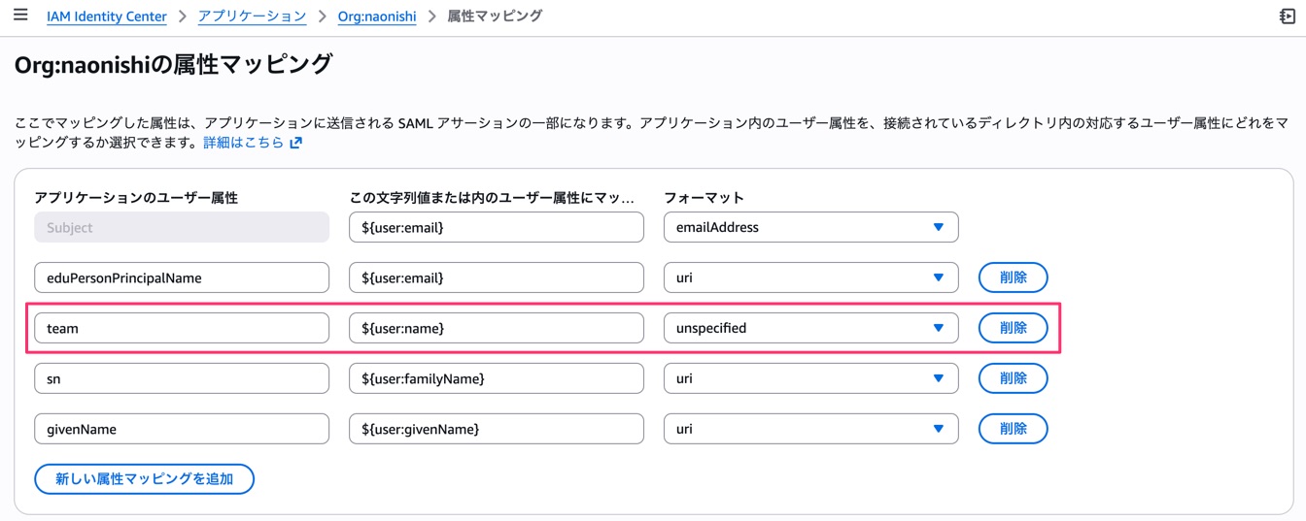
Task: Edit the ${user:familyName} mapping value
Action: tap(497, 378)
